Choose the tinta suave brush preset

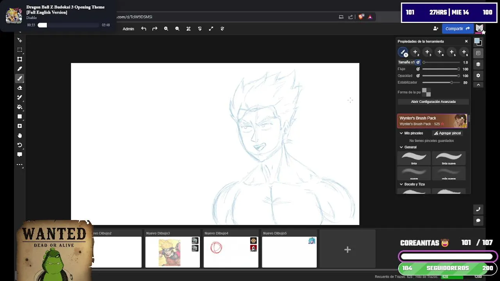(x=448, y=158)
